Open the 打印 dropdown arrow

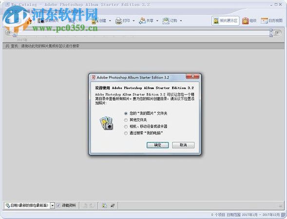tap(134, 21)
